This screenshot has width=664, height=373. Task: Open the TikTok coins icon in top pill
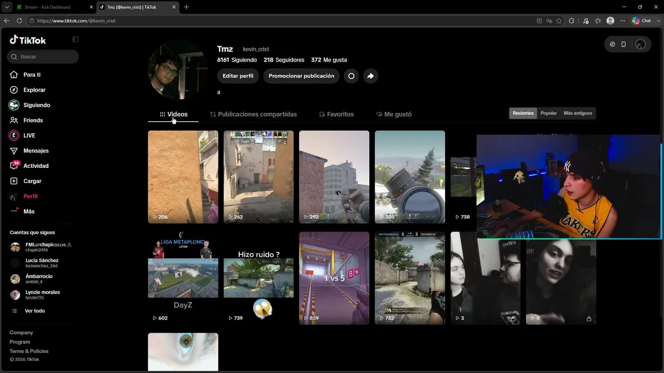612,45
